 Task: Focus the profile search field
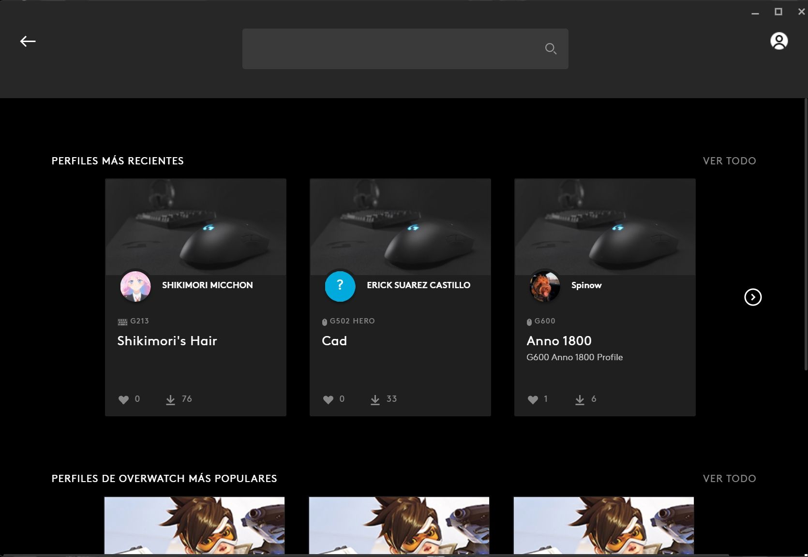(405, 49)
